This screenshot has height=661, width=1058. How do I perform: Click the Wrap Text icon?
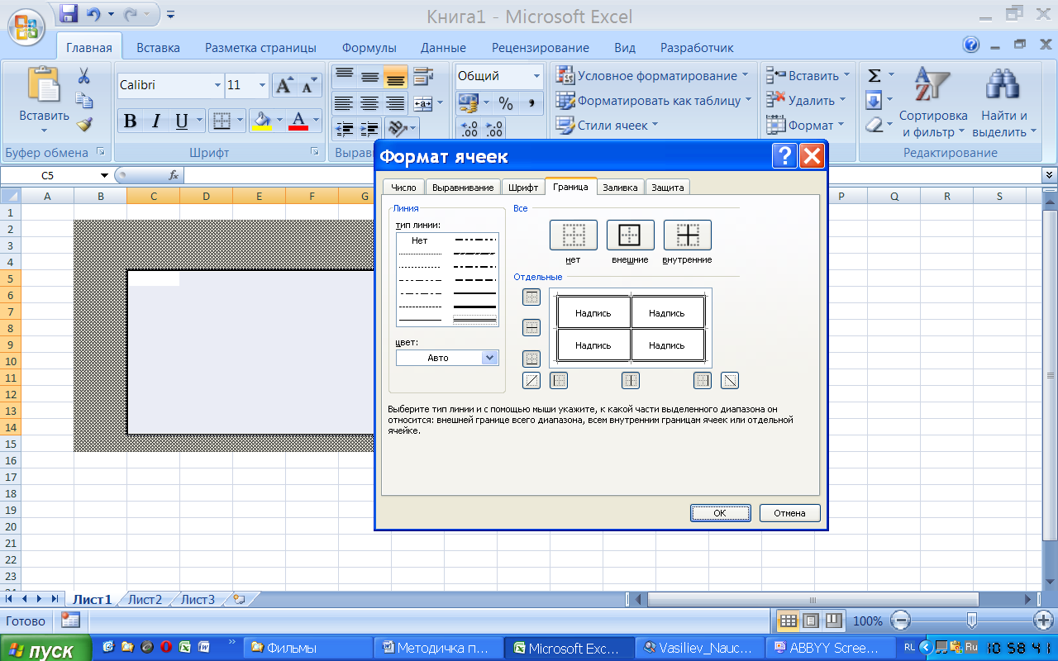click(423, 76)
